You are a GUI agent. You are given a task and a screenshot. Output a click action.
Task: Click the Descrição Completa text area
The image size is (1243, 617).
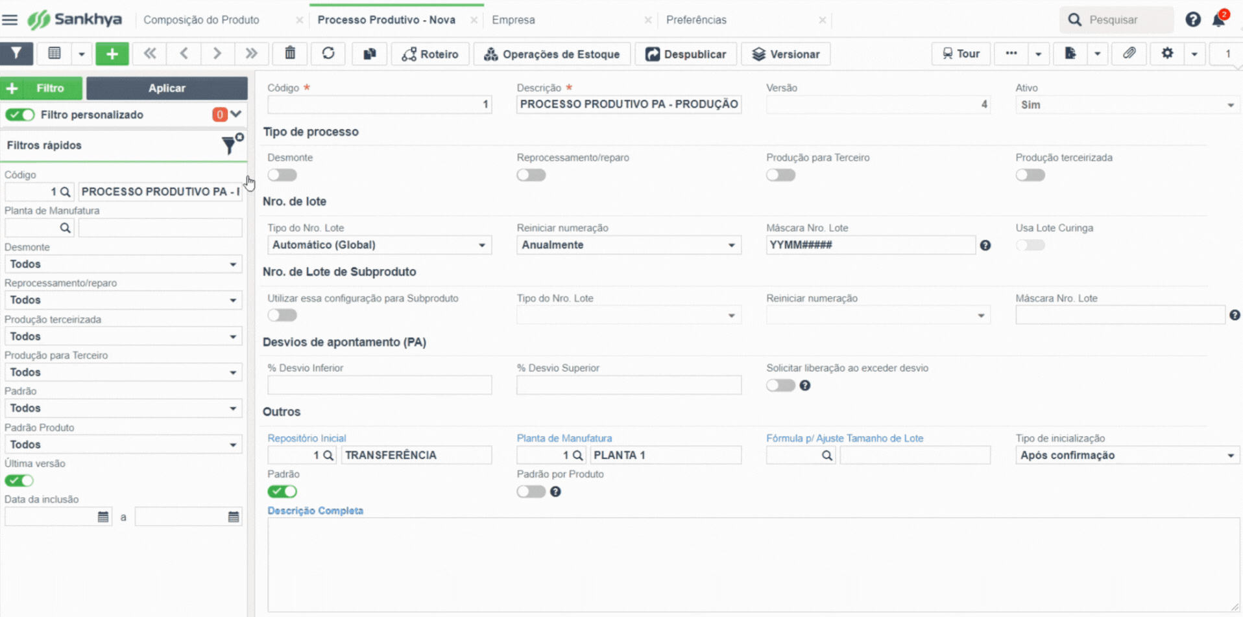(x=753, y=565)
